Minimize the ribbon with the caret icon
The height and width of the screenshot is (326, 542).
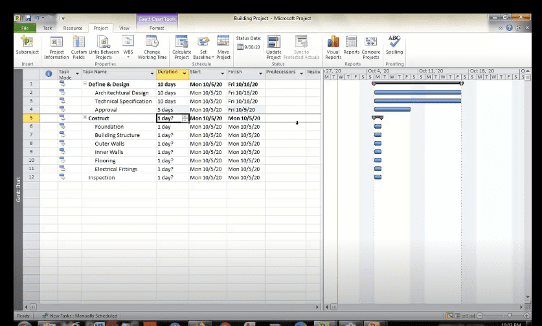tap(500, 28)
